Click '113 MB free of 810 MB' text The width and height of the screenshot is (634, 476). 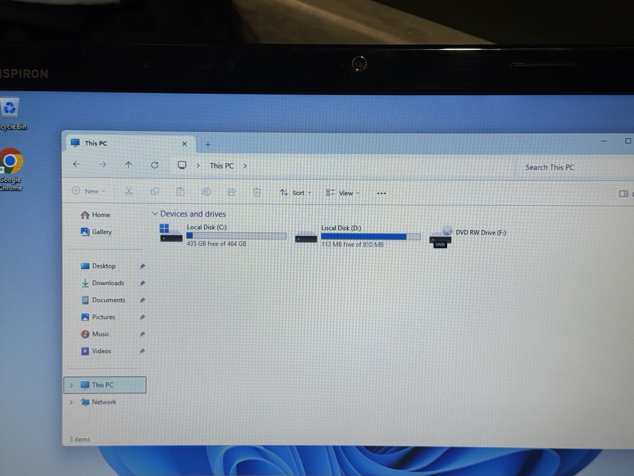coord(352,244)
